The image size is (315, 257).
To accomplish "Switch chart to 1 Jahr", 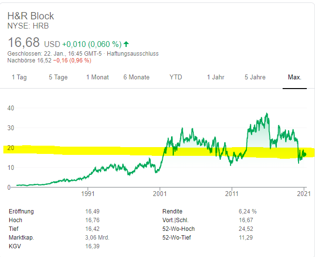I will pyautogui.click(x=215, y=77).
